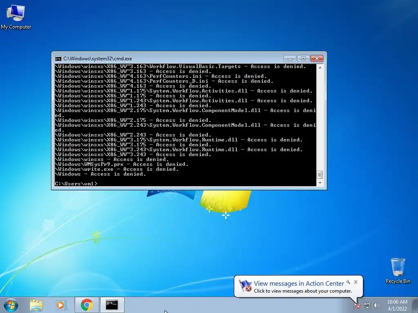The image size is (418, 313).
Task: Click the Action Center flag tray icon
Action: pyautogui.click(x=357, y=306)
